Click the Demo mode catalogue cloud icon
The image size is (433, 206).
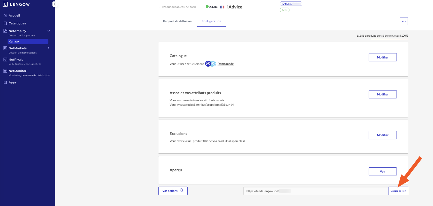coord(208,64)
